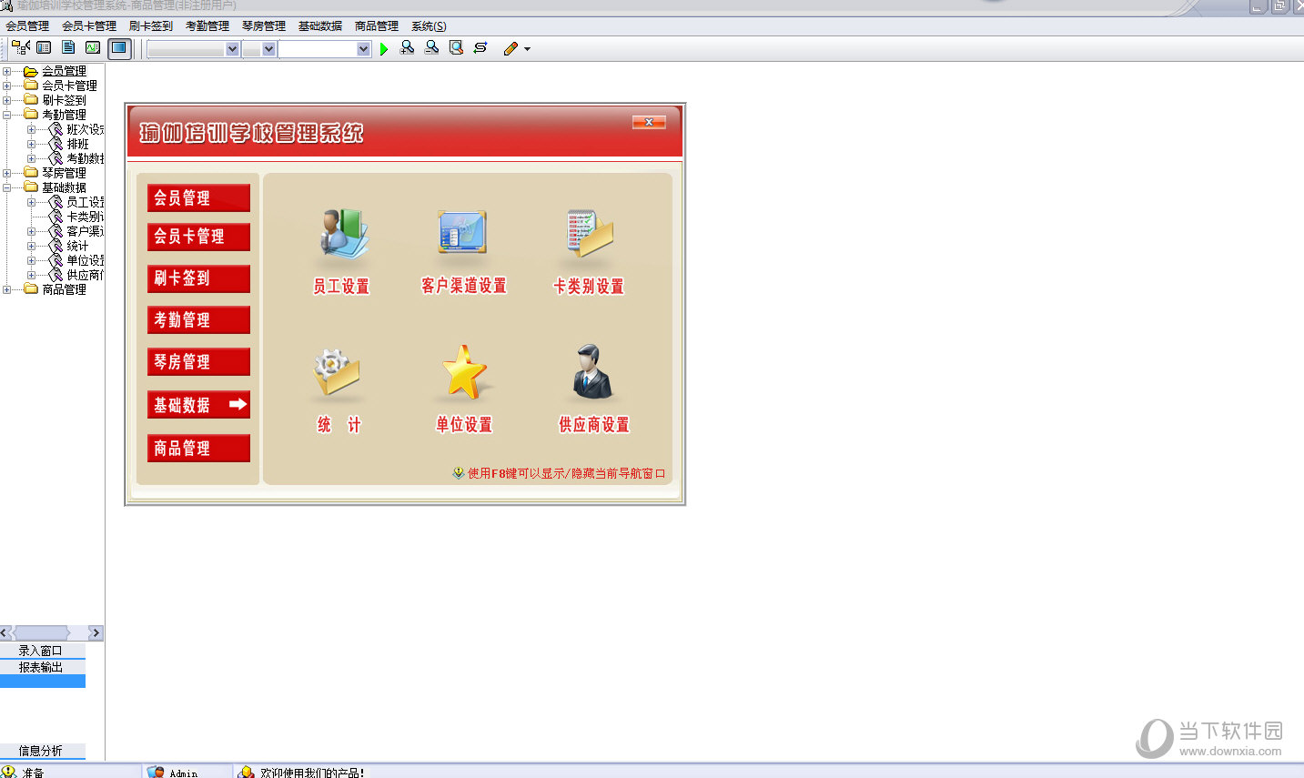Open the 琴房管理 menu in the menu bar
Screen dimensions: 1304x778
point(264,26)
